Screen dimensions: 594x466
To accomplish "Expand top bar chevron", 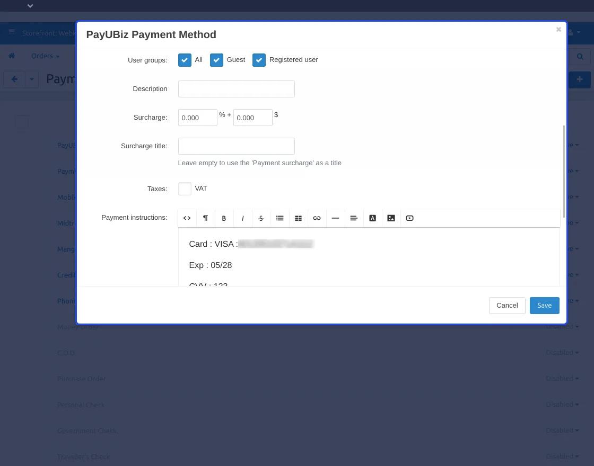I will [x=30, y=6].
